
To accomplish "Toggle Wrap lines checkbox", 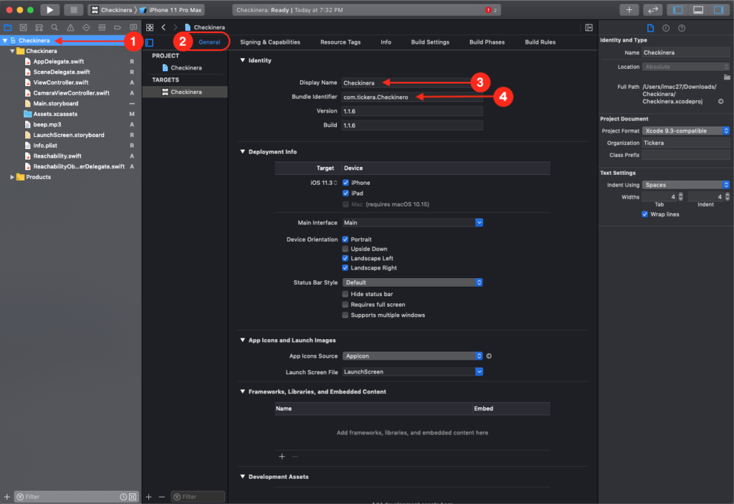I will pyautogui.click(x=644, y=214).
